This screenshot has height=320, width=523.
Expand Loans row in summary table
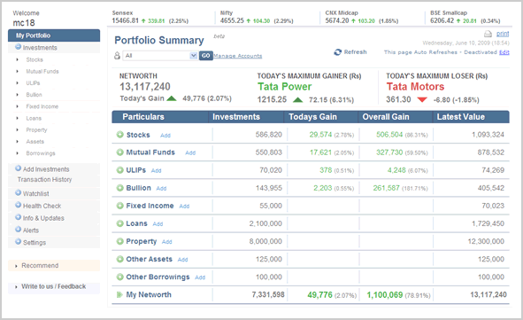pyautogui.click(x=120, y=223)
